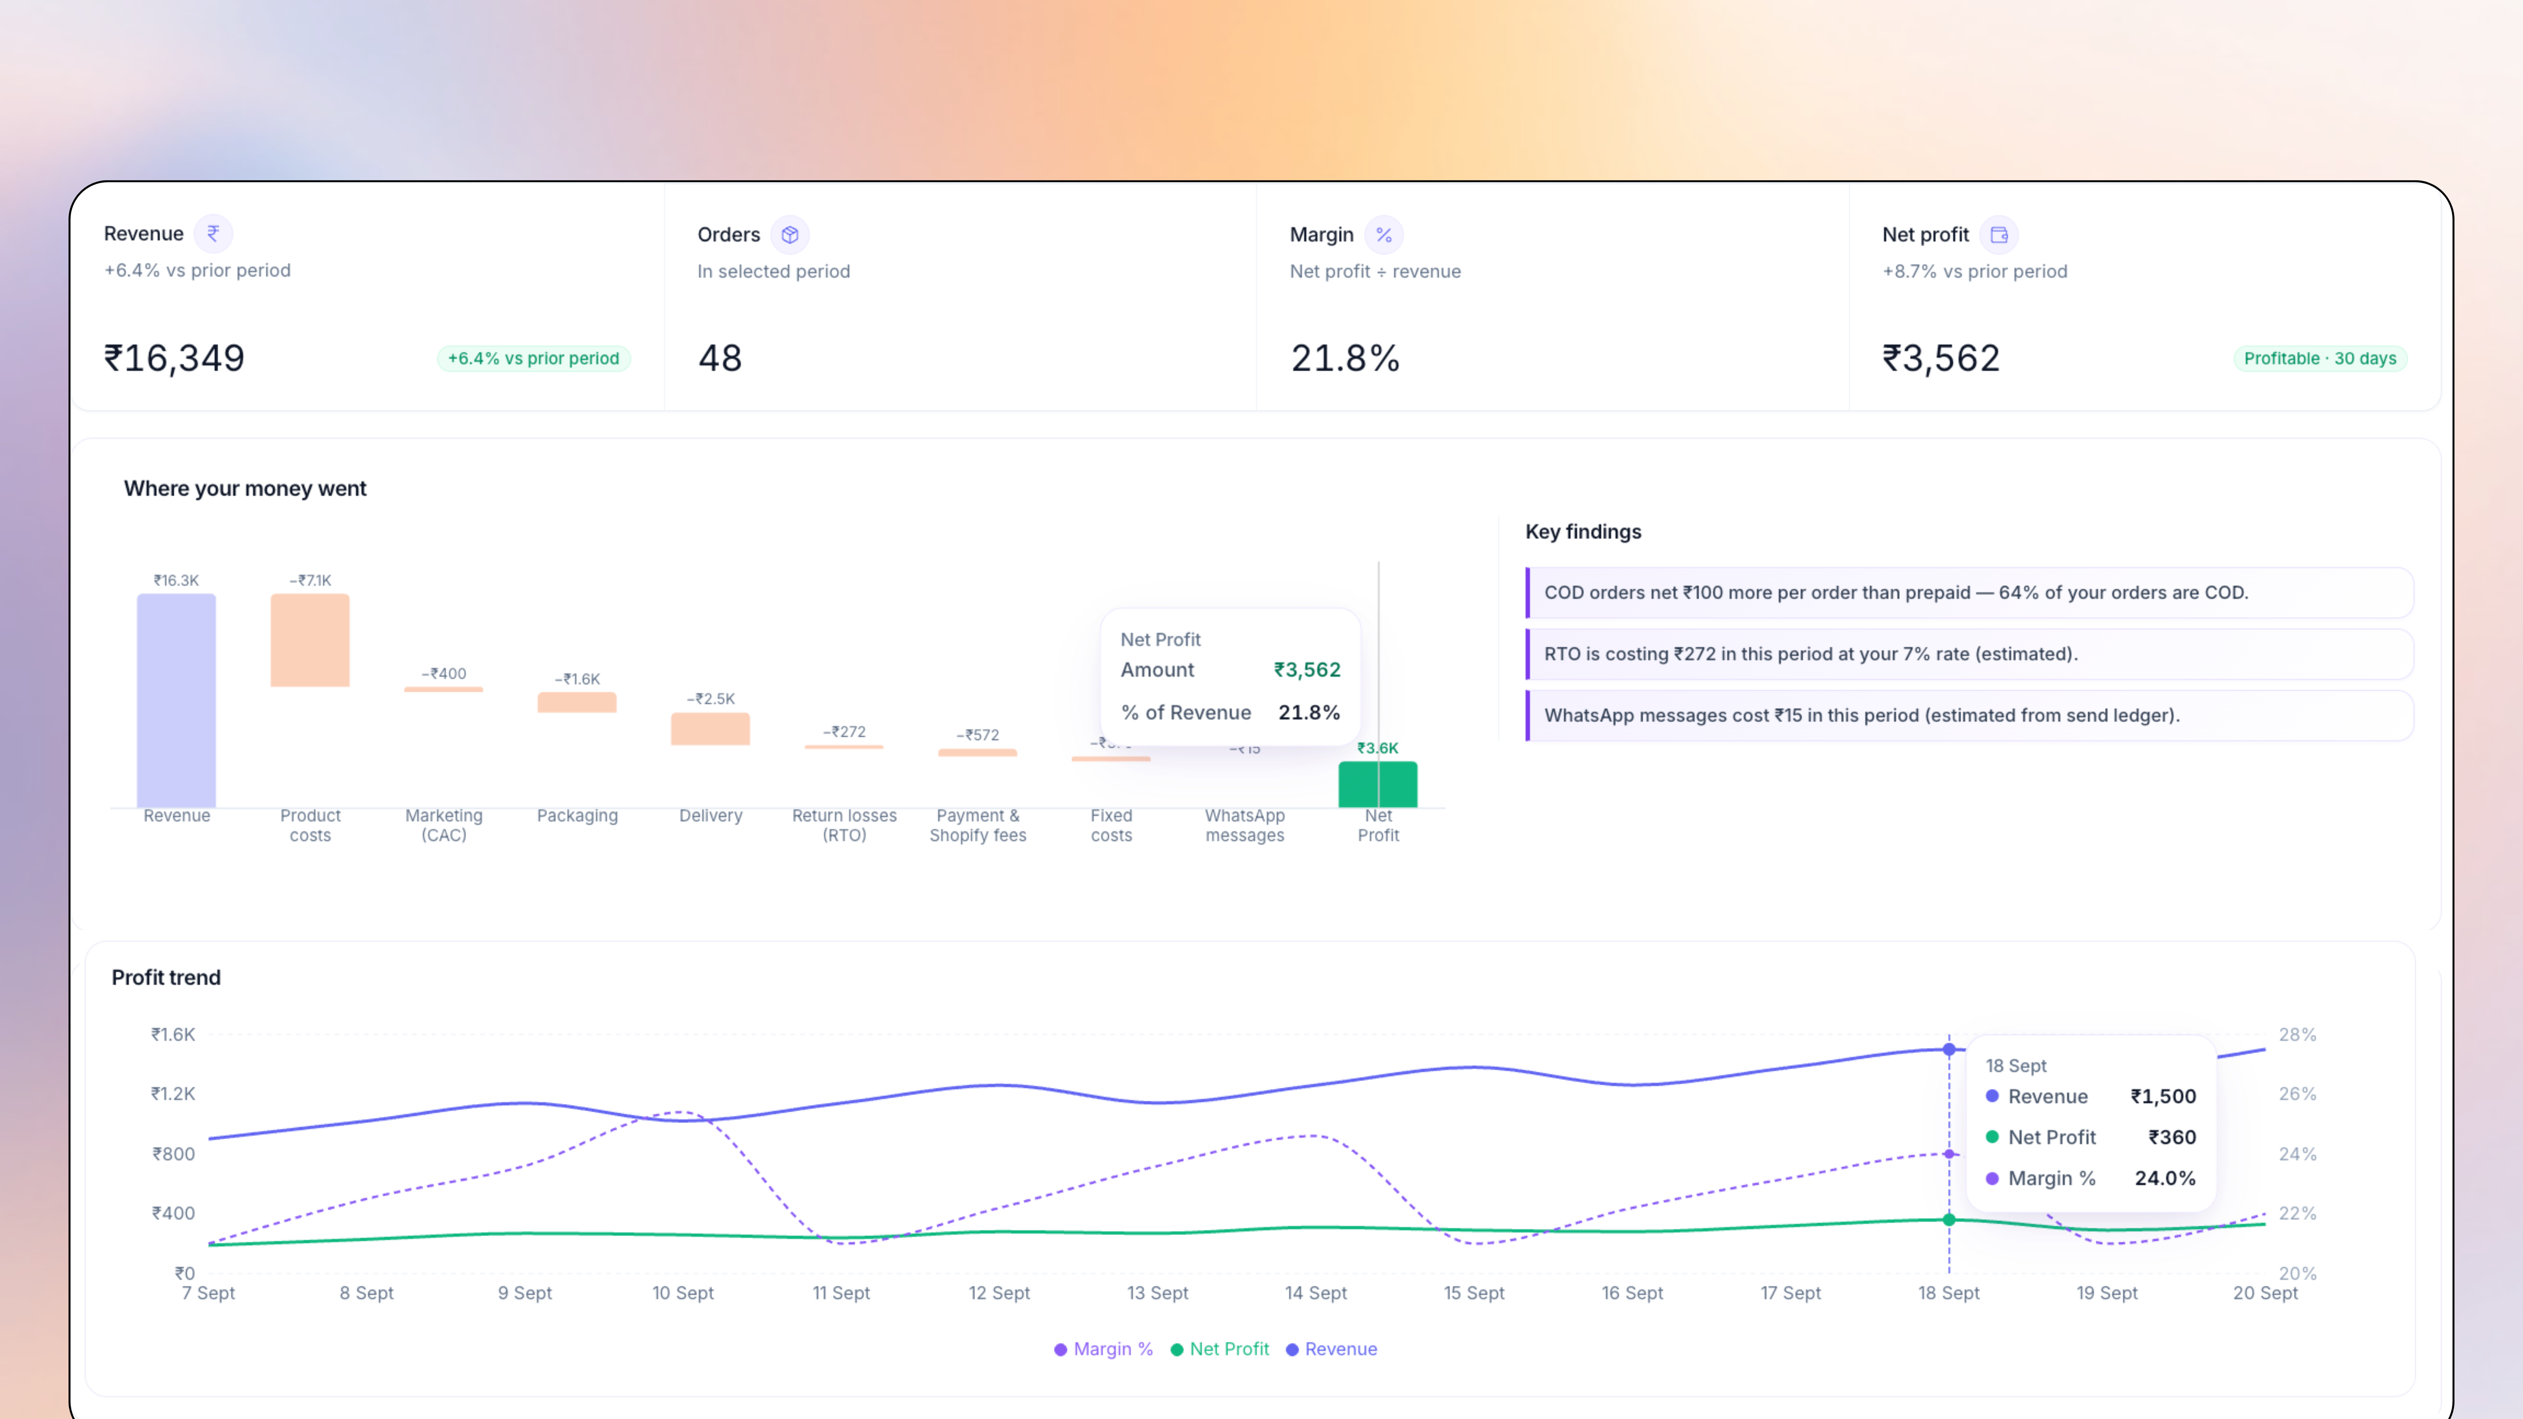
Task: Select the green Net Profit bar
Action: (x=1378, y=785)
